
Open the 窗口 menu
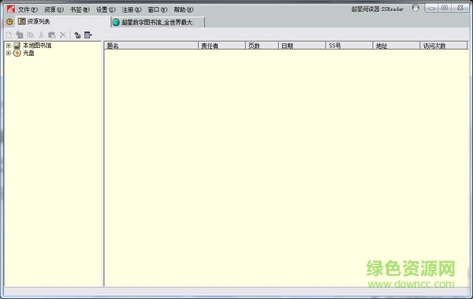pos(158,9)
